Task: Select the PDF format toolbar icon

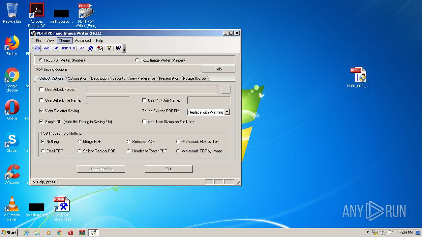Action: [x=37, y=48]
